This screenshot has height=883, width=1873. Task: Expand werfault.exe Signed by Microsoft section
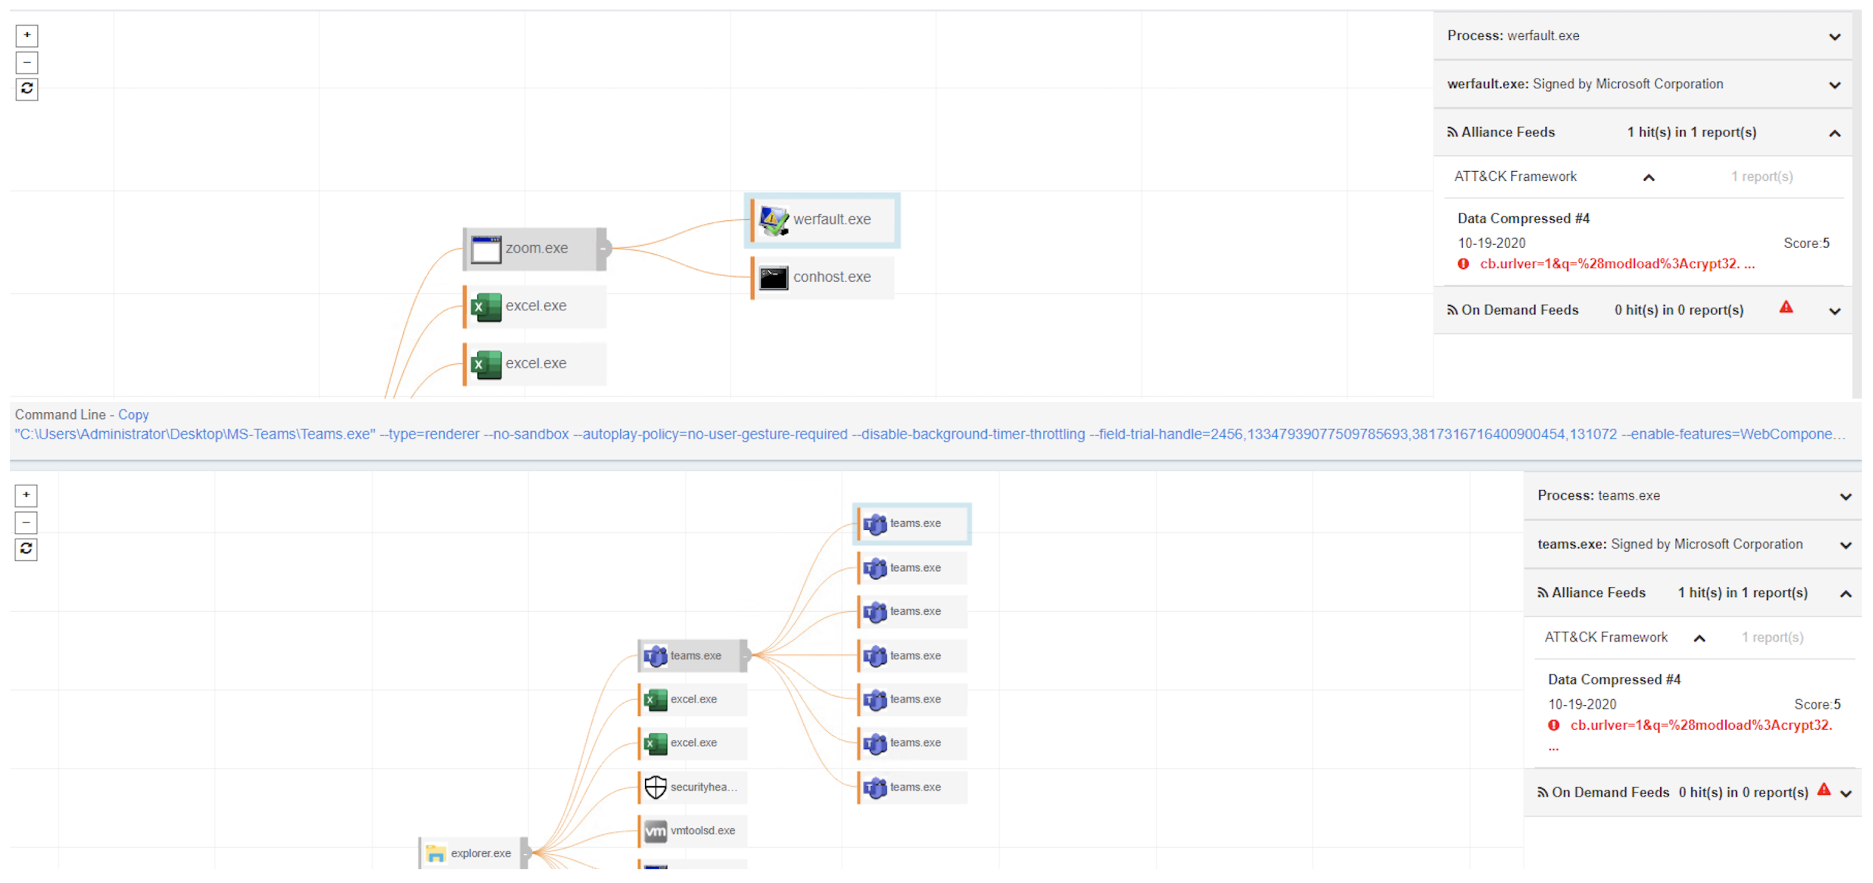point(1834,85)
